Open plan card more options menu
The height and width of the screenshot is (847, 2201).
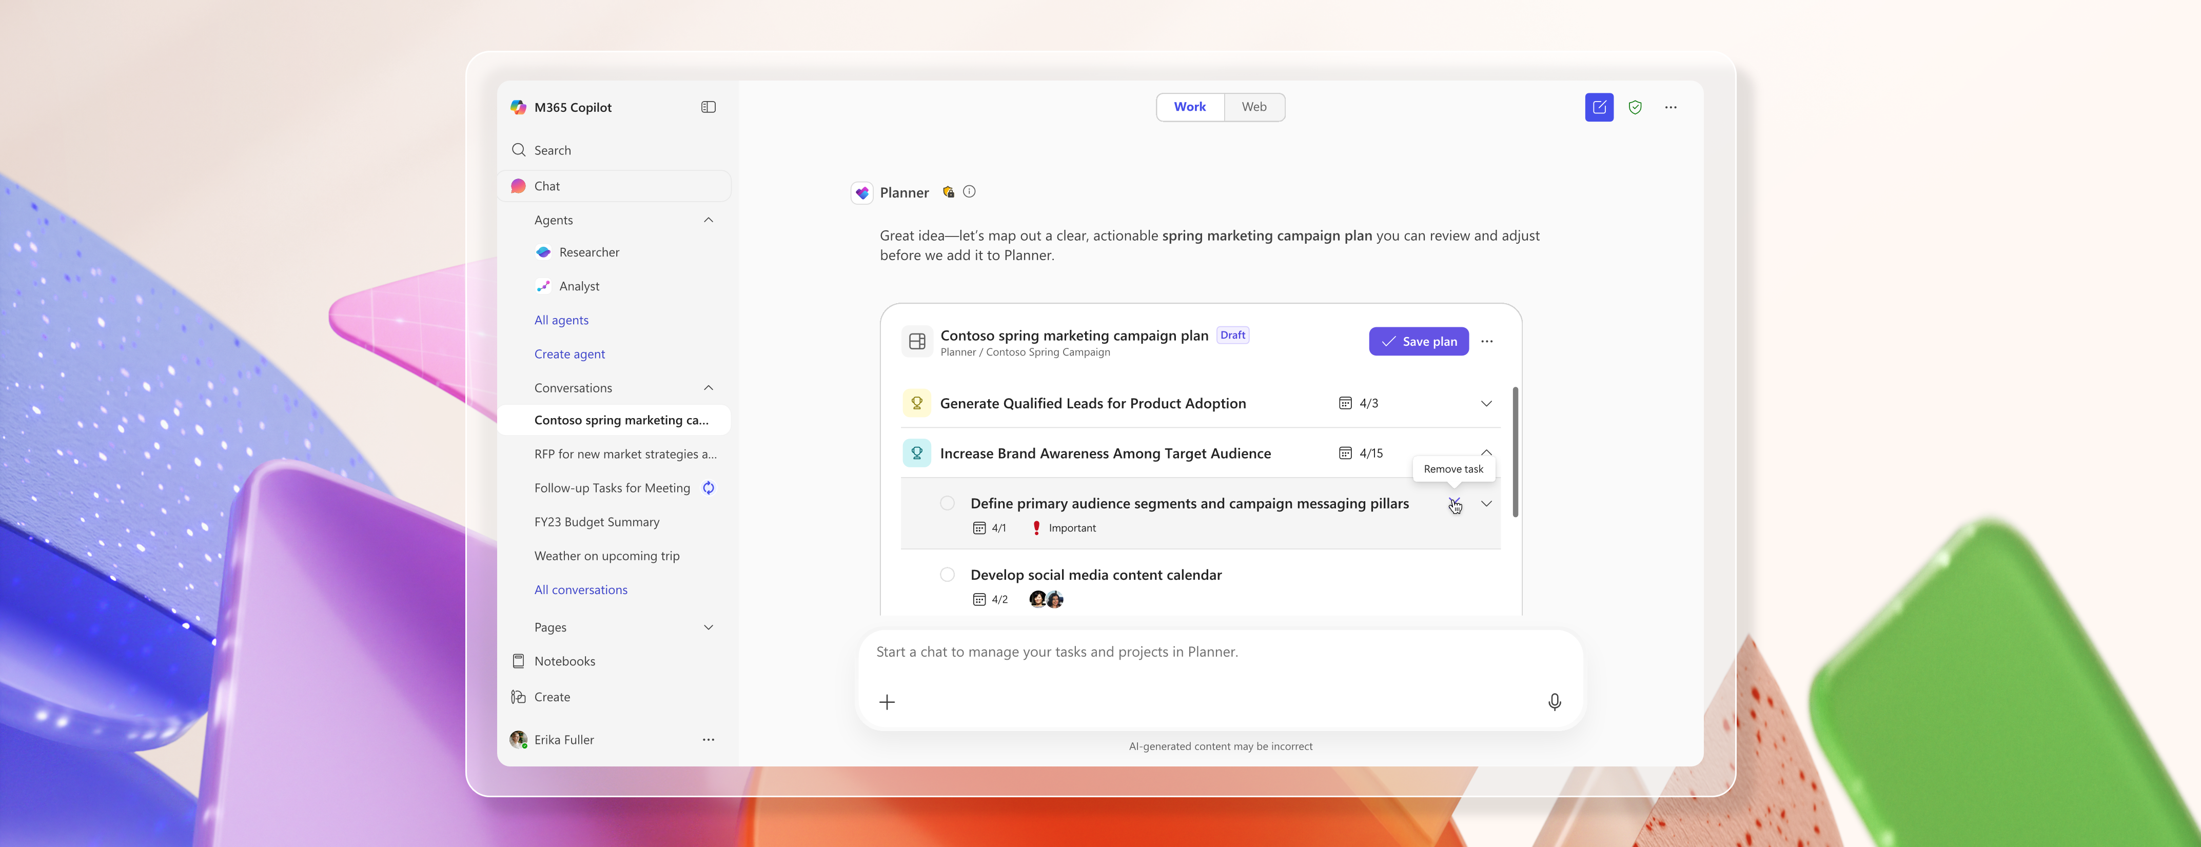[1487, 342]
